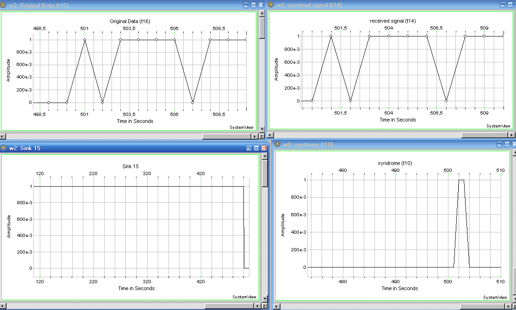The width and height of the screenshot is (516, 310).
Task: Minimize the w1 received signal window
Action: point(503,5)
